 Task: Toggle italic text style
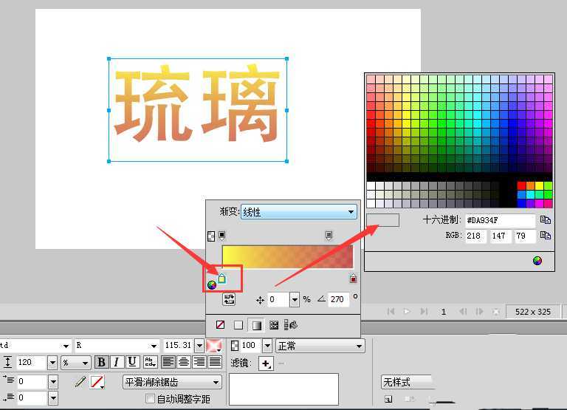117,362
